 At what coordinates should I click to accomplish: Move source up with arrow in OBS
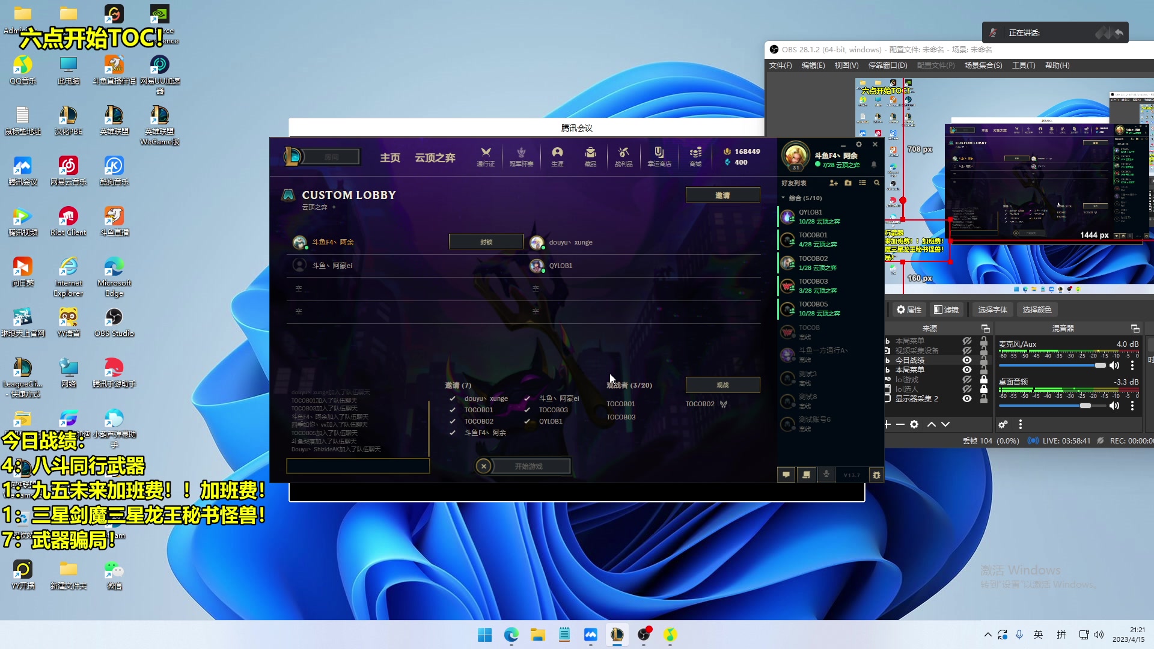[932, 424]
